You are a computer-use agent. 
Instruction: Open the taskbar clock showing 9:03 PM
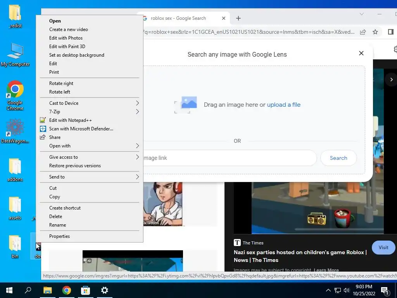[364, 290]
